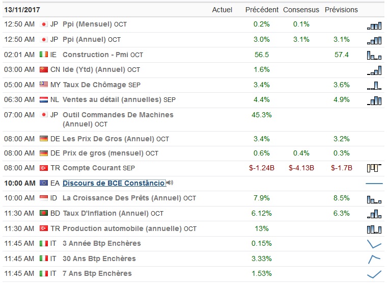The image size is (388, 283).
Task: Click the Actuel column header
Action: point(222,10)
